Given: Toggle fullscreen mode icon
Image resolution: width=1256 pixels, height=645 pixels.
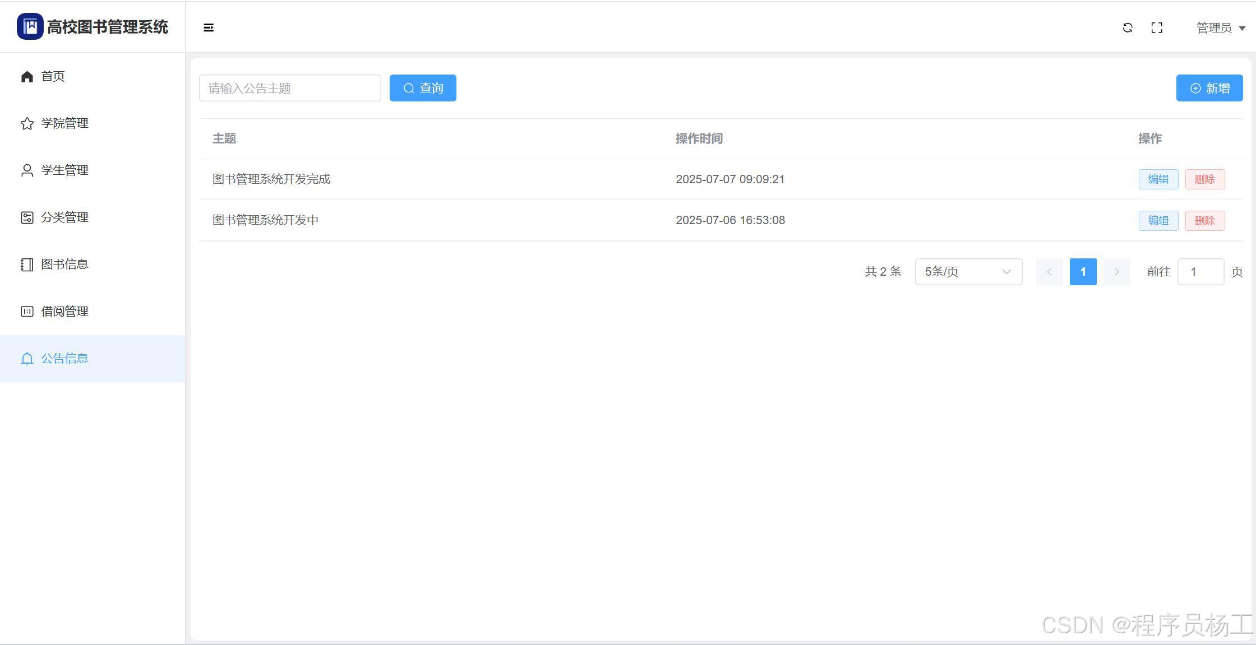Looking at the screenshot, I should tap(1157, 27).
